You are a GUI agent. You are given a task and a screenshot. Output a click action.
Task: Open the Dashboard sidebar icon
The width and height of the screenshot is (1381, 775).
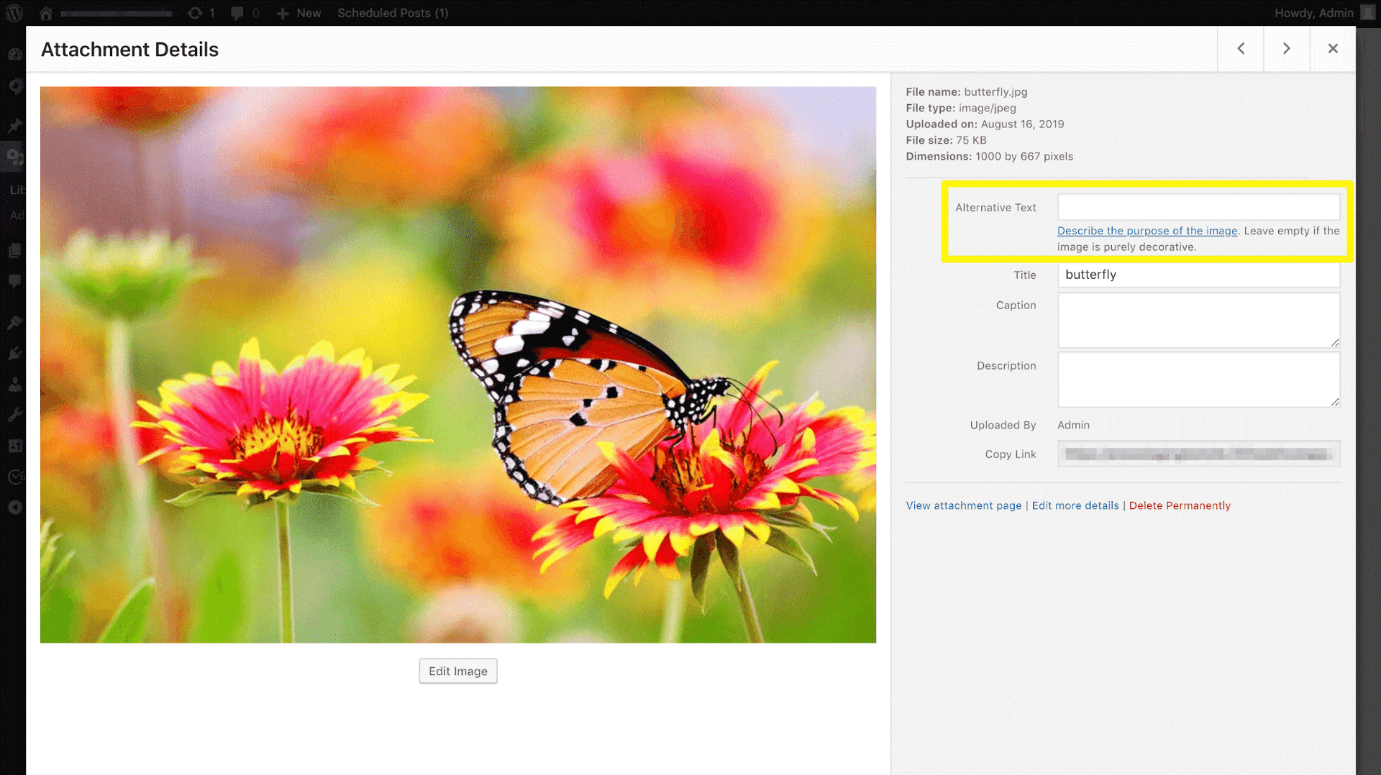click(x=14, y=55)
